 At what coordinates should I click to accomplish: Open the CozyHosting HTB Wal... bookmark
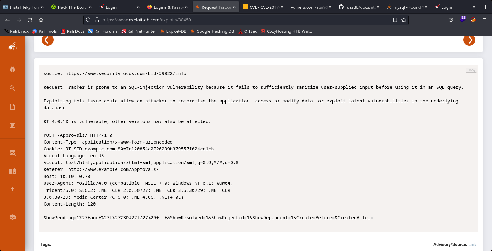[x=286, y=31]
